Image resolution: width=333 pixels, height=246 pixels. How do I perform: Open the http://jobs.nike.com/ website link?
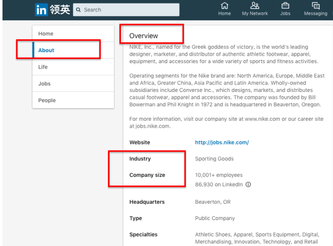[222, 143]
